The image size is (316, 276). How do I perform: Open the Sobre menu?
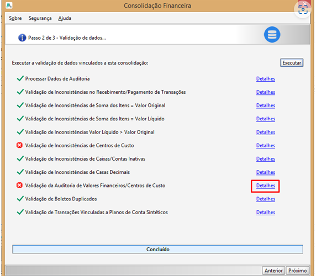tap(15, 18)
